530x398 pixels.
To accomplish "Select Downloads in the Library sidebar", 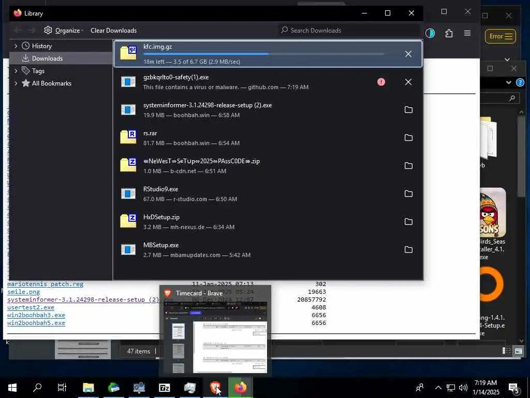I will click(x=61, y=58).
